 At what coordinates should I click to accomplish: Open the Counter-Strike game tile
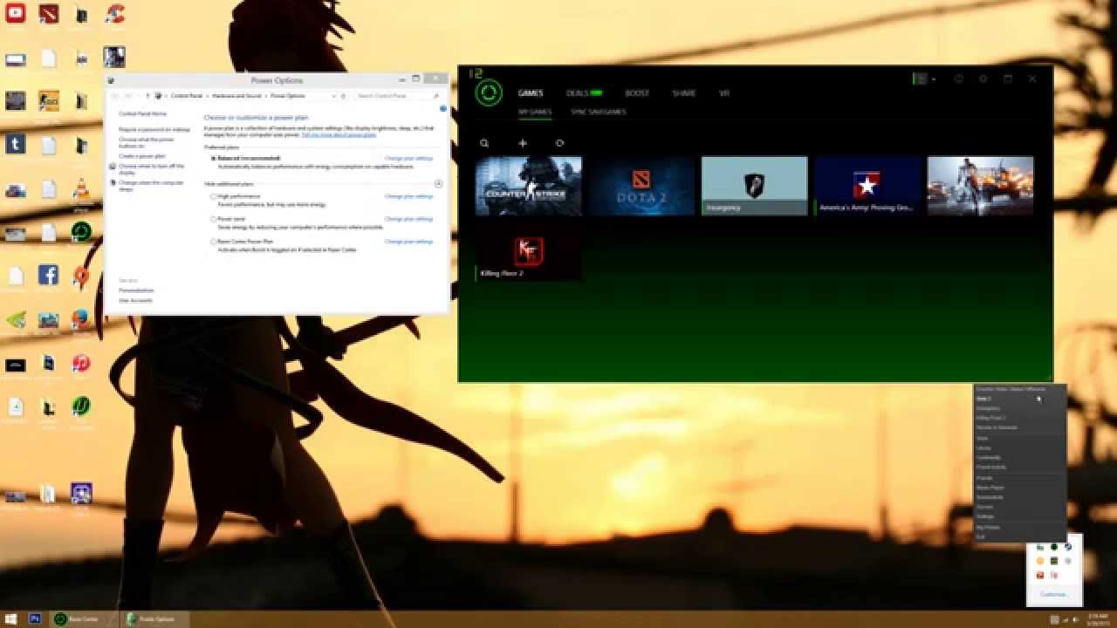click(528, 186)
